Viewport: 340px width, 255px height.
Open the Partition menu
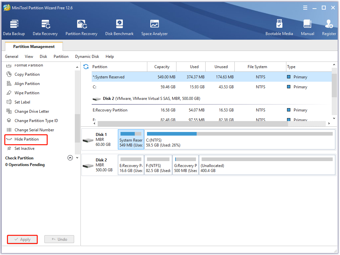(x=61, y=57)
